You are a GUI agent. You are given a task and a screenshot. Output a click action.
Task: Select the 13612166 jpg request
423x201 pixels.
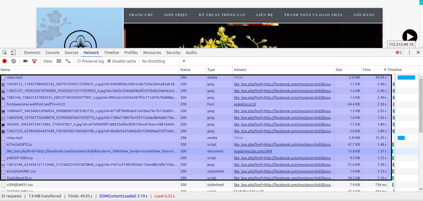click(x=209, y=165)
